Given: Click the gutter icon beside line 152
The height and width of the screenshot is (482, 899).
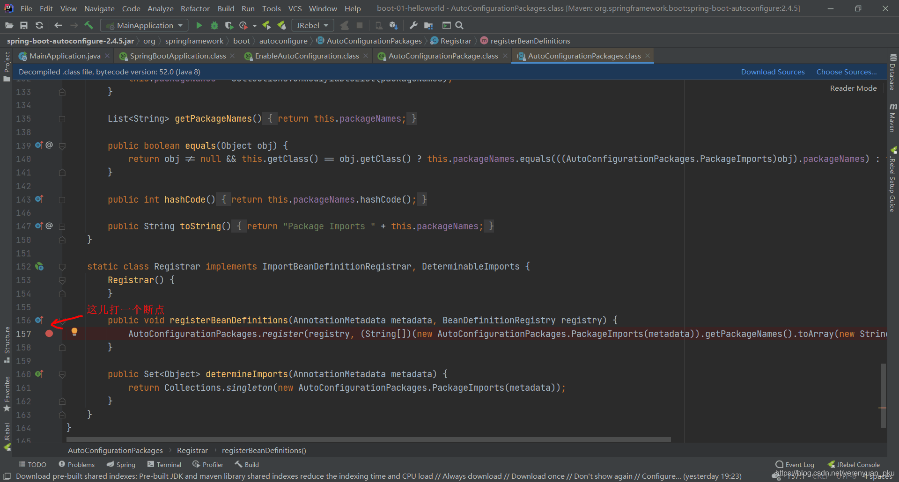Looking at the screenshot, I should coord(39,266).
